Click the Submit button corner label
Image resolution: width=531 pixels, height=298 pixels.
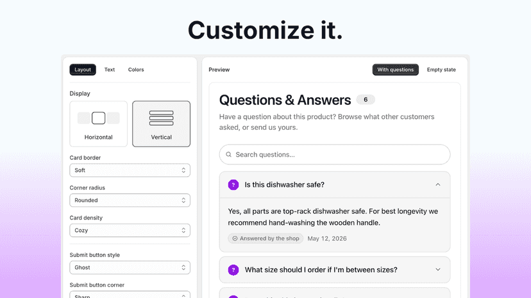pos(97,285)
